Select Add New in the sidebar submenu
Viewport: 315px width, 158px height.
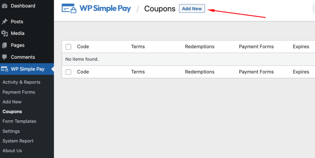(x=12, y=102)
